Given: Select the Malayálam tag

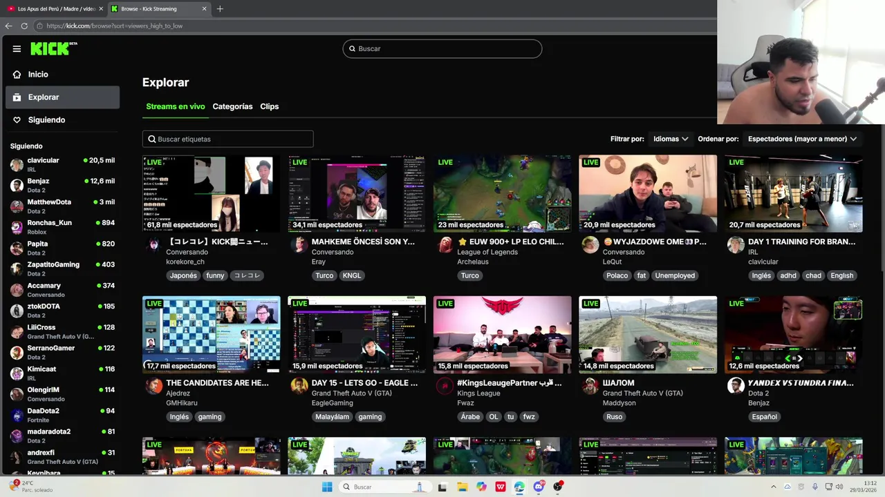Looking at the screenshot, I should (x=333, y=417).
